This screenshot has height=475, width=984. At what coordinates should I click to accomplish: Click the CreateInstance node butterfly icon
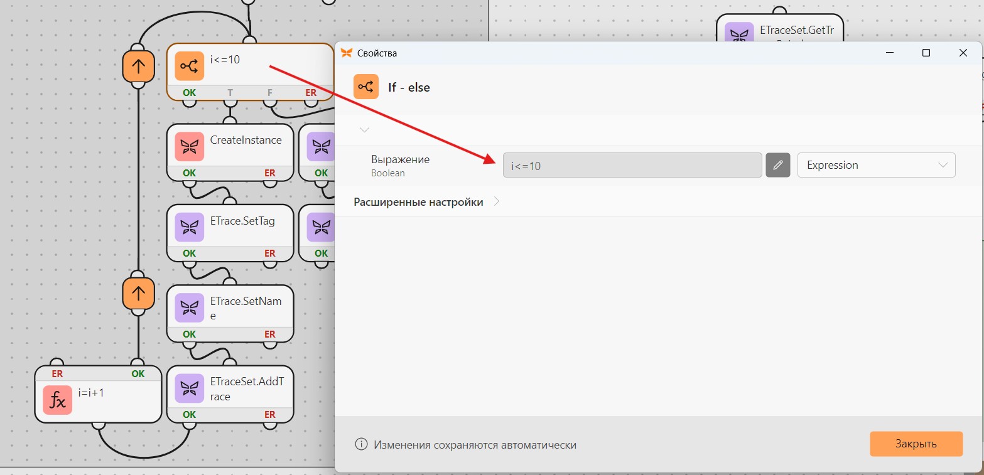point(189,146)
